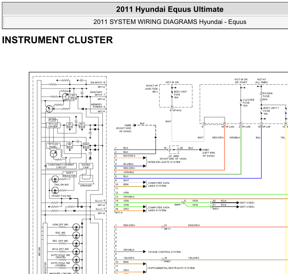Click the 'VSM OFF IND' label
The width and height of the screenshot is (288, 274).
(x=60, y=225)
